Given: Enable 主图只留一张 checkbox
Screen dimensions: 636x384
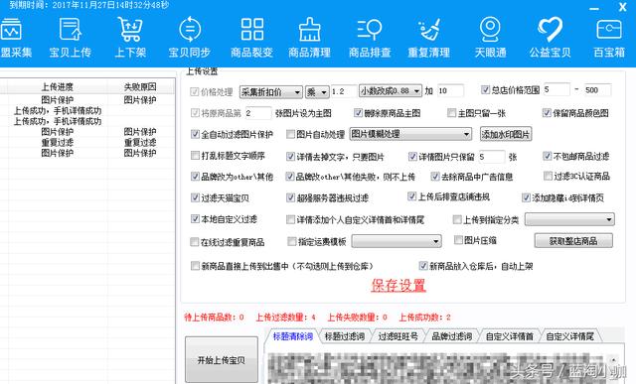Looking at the screenshot, I should pos(451,112).
